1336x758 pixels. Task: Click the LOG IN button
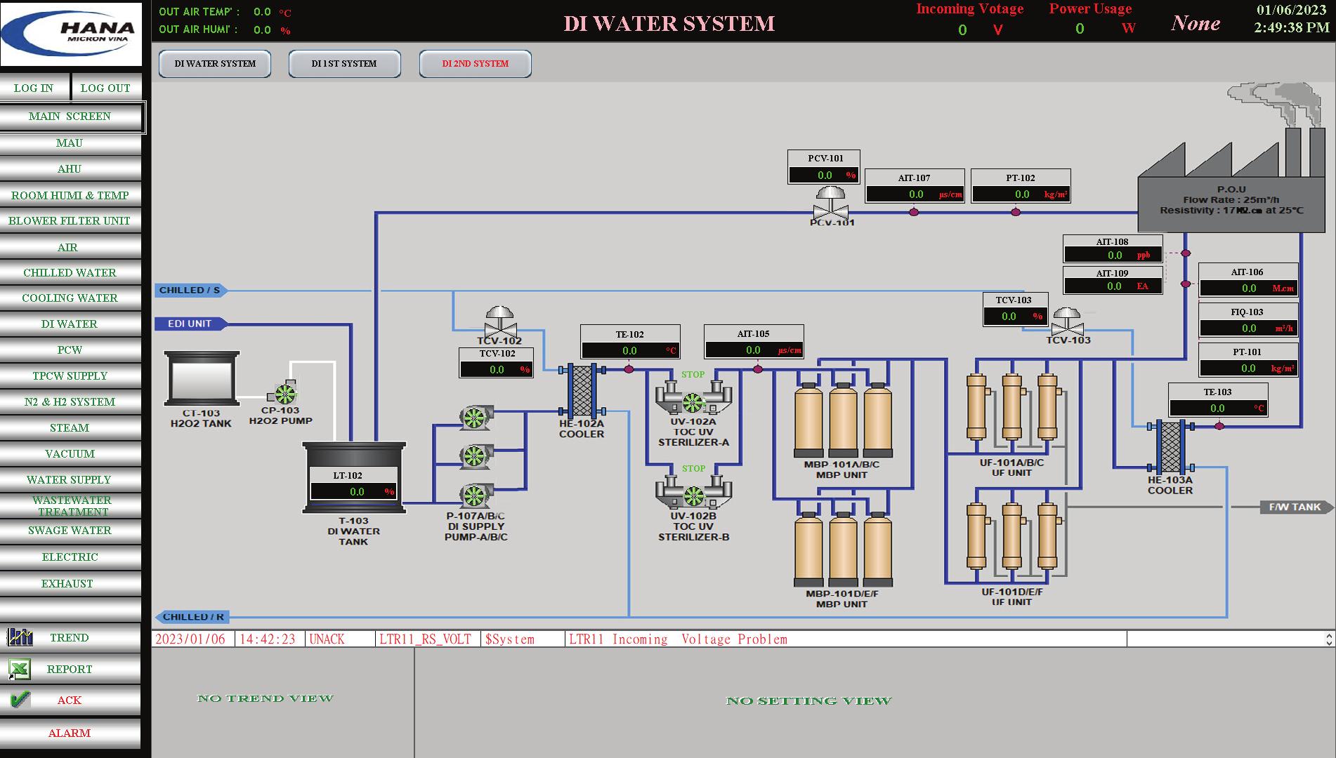[34, 88]
